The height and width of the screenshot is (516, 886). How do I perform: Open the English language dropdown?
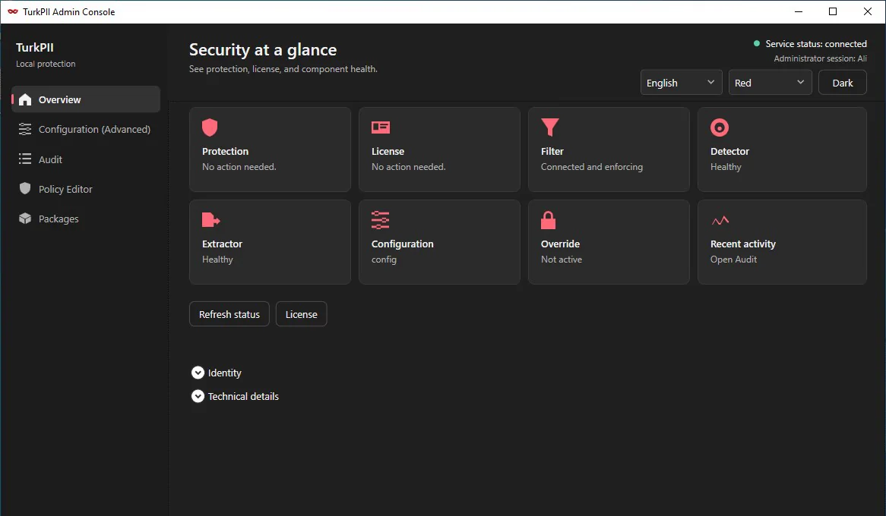[x=681, y=83]
